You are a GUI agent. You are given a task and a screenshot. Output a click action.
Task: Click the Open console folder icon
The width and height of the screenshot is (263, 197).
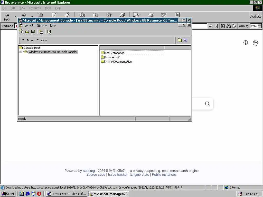click(27, 32)
